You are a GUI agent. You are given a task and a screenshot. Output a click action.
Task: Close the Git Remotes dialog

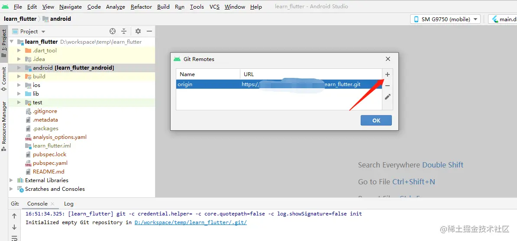click(x=388, y=59)
